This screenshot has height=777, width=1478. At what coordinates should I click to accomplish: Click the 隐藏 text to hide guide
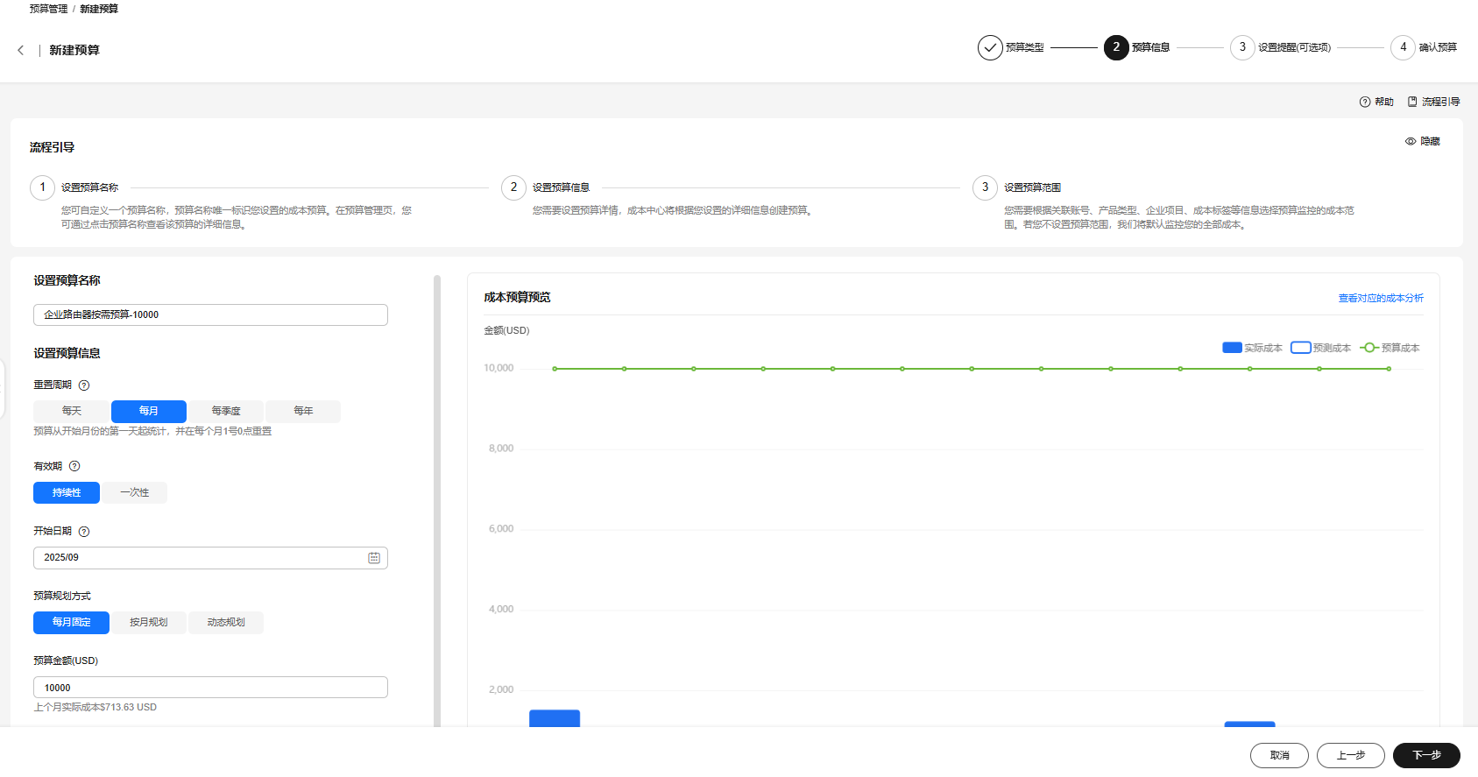coord(1430,141)
